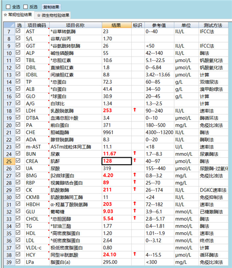Check the 全选 select-all checkbox
The width and height of the screenshot is (232, 268).
point(8,7)
